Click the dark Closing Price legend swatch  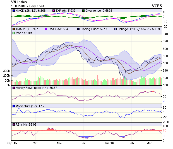click(78, 29)
